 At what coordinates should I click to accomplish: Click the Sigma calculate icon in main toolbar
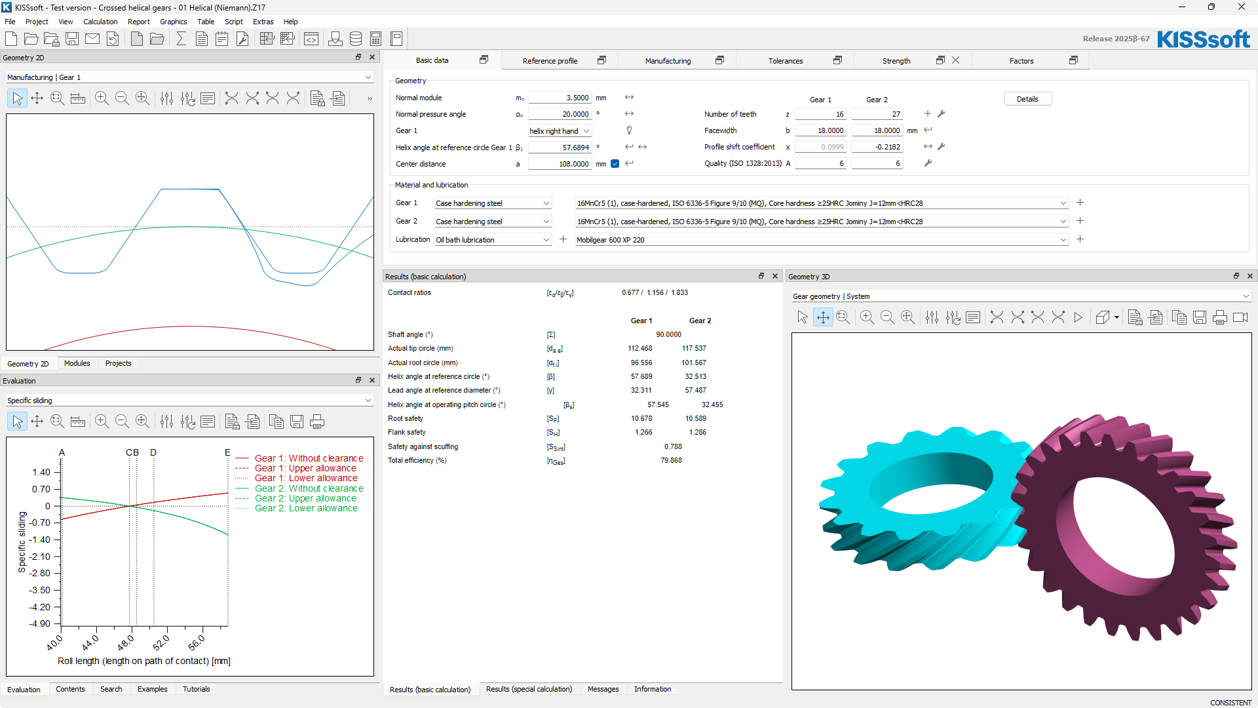pyautogui.click(x=181, y=39)
